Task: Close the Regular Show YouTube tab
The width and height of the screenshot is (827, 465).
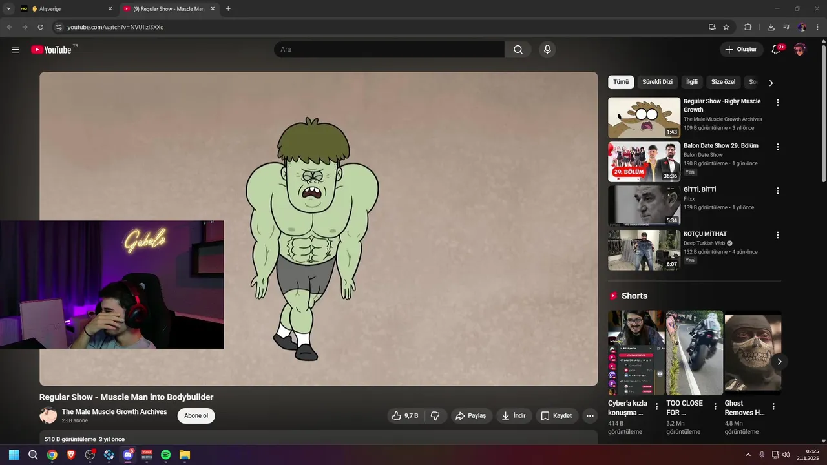Action: click(213, 9)
